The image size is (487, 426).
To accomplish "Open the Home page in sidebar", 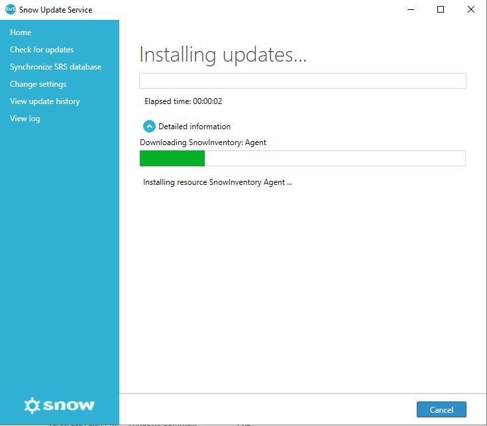I will (x=21, y=32).
